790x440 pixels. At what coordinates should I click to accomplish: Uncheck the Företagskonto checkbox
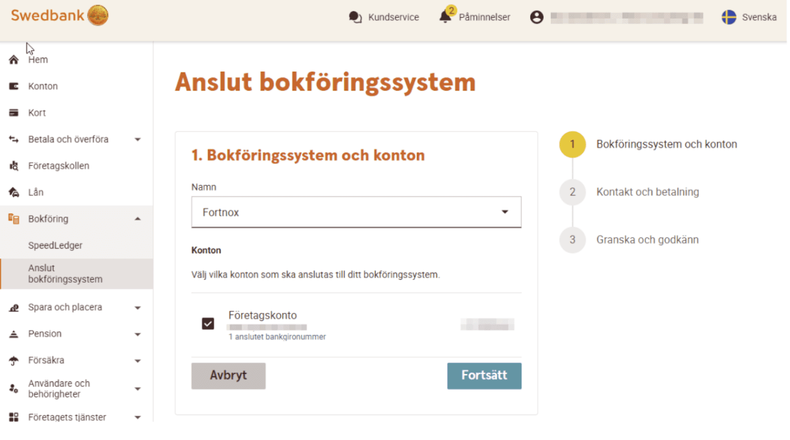208,324
